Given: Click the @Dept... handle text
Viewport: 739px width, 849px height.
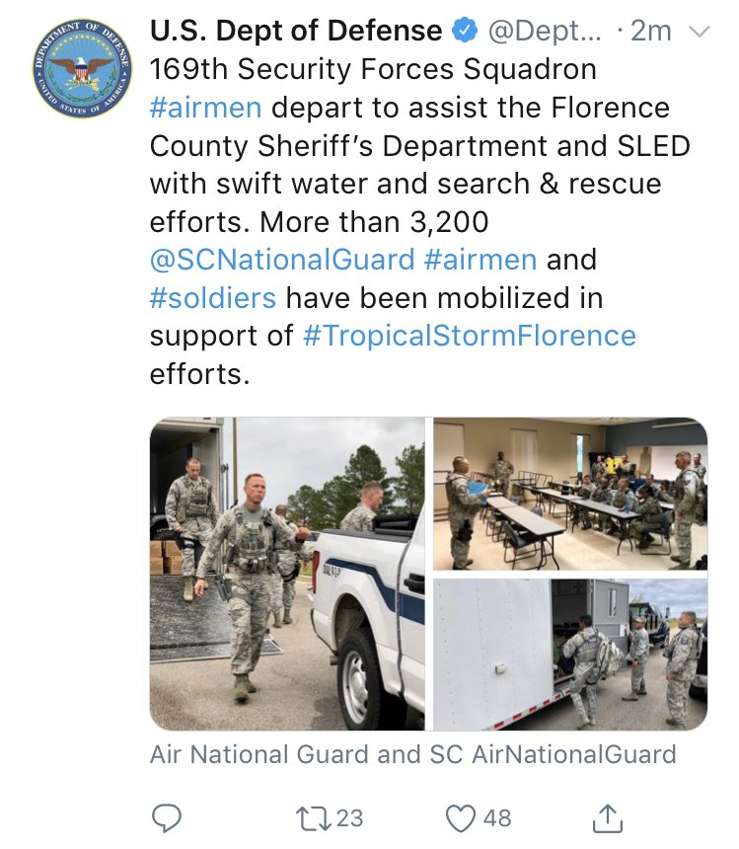Looking at the screenshot, I should [x=545, y=31].
